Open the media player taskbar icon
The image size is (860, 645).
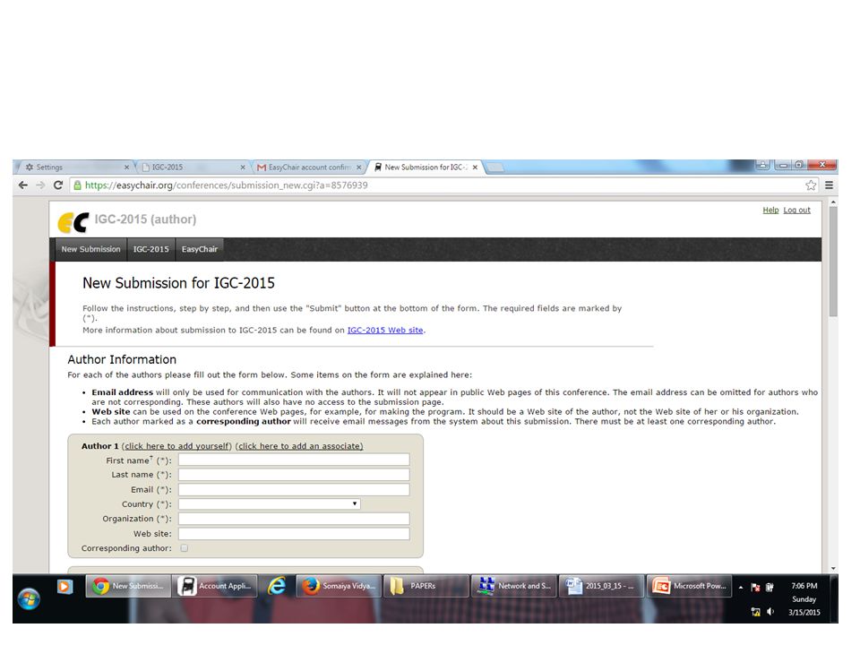pyautogui.click(x=64, y=586)
